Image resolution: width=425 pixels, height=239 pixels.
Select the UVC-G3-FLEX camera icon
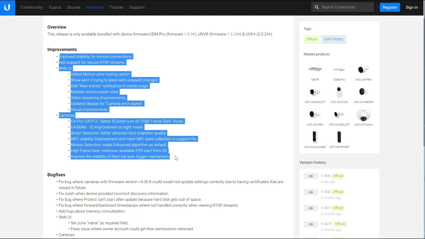(x=339, y=92)
